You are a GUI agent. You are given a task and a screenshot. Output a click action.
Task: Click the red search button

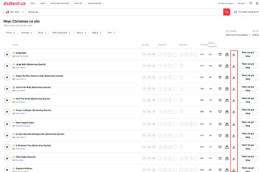click(227, 12)
